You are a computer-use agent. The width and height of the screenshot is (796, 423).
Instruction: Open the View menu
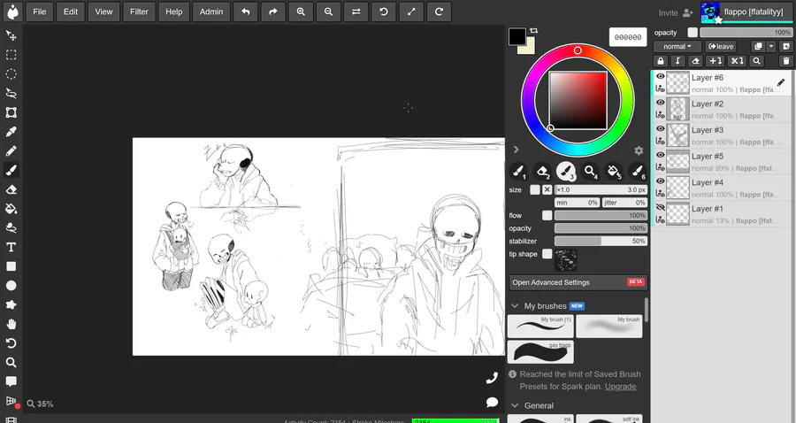point(103,12)
